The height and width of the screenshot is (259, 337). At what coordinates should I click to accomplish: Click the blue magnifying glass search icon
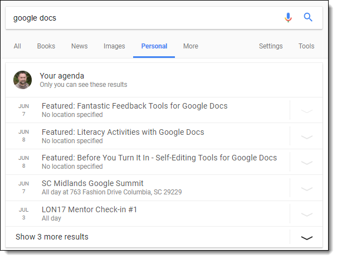pos(308,17)
